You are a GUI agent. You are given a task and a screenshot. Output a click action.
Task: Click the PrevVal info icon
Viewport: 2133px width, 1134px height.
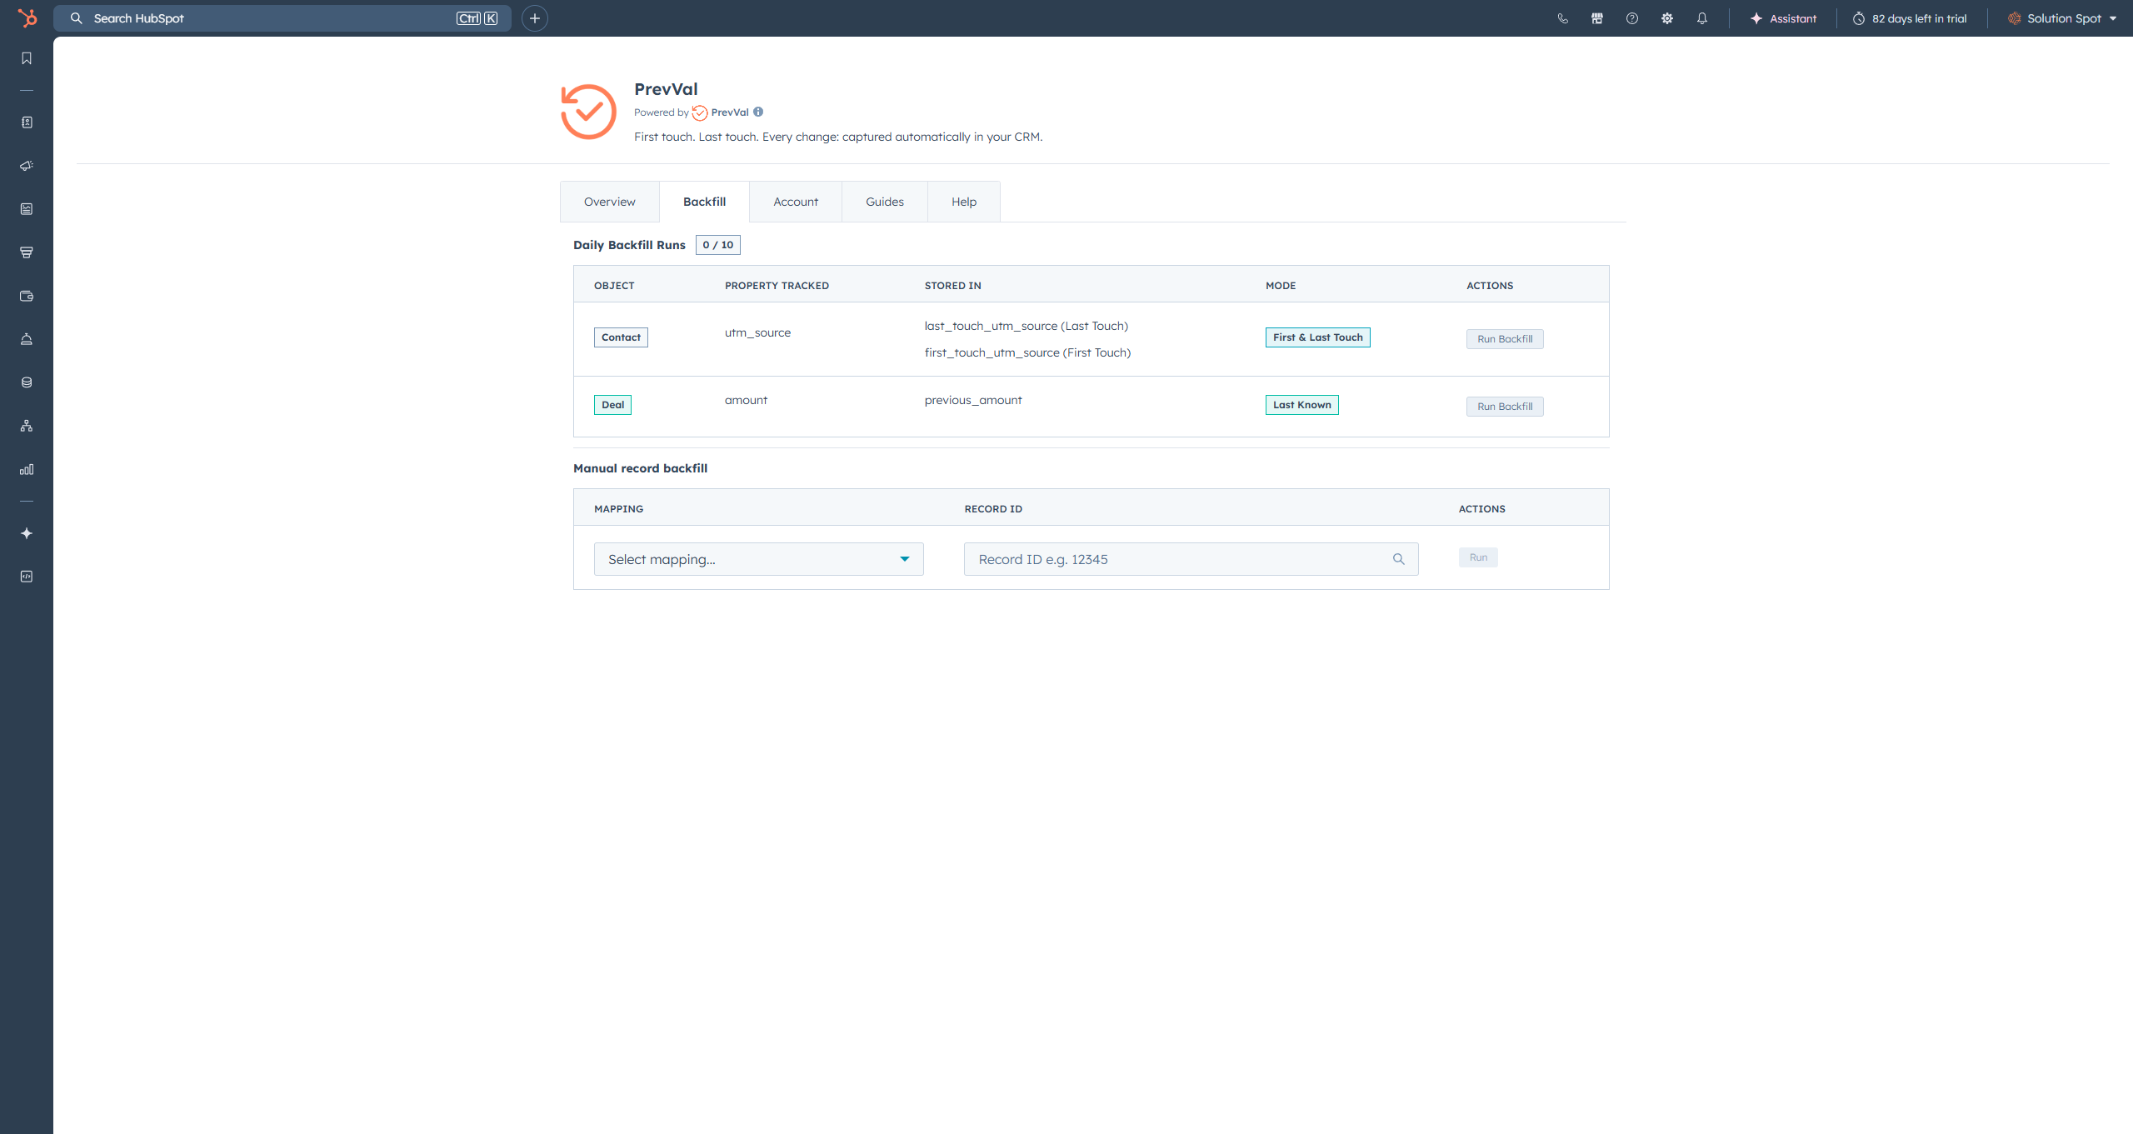click(x=758, y=112)
